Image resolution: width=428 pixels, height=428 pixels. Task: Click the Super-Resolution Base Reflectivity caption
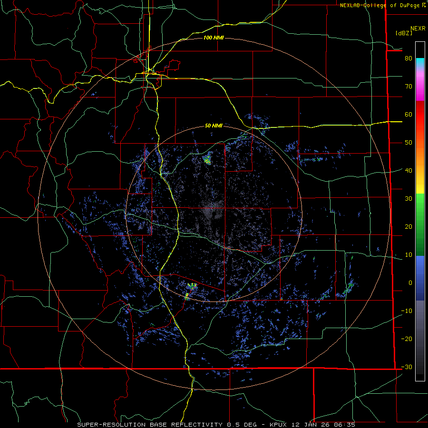coord(216,425)
